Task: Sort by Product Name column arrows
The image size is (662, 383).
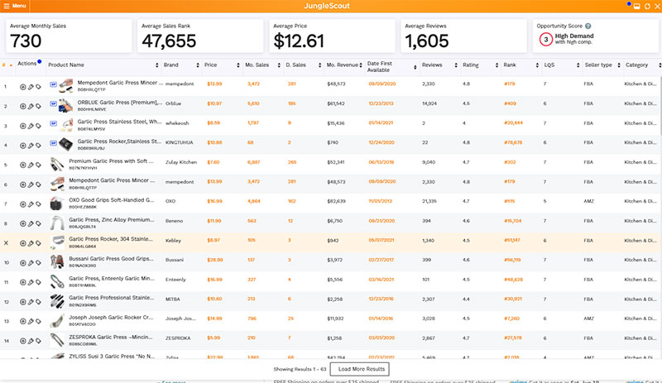Action: 157,65
